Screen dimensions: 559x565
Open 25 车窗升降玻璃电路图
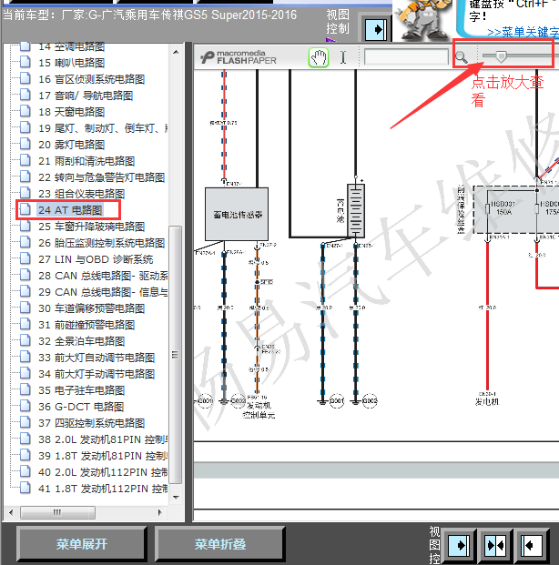[x=92, y=227]
